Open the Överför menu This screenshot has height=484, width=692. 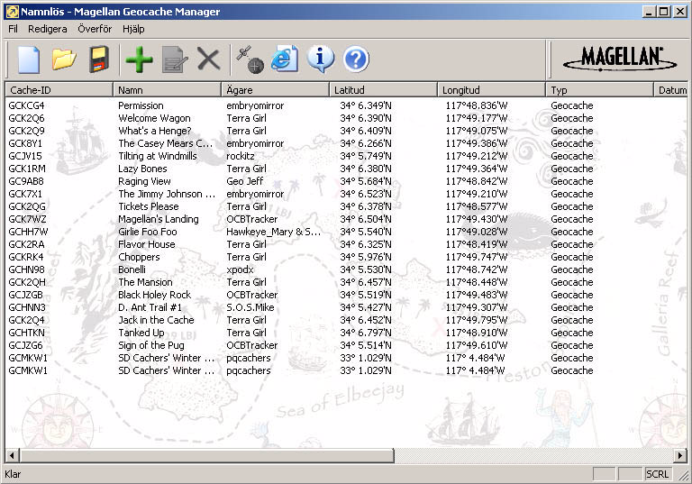[95, 29]
